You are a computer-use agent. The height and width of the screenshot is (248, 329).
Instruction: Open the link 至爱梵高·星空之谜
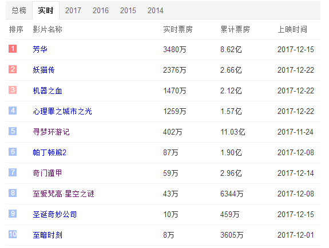[64, 194]
